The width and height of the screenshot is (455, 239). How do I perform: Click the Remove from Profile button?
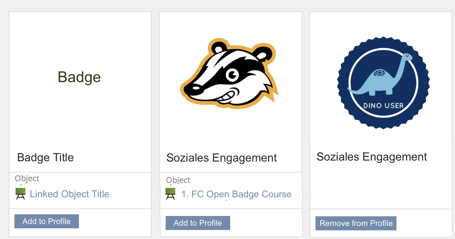(x=356, y=223)
